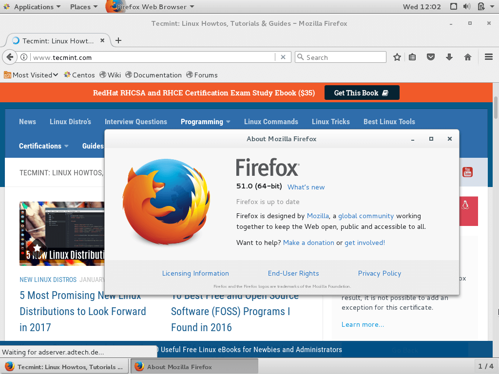Open 5 Most Promising New Linux article
Screen dimensions: 499x374
coord(82,311)
